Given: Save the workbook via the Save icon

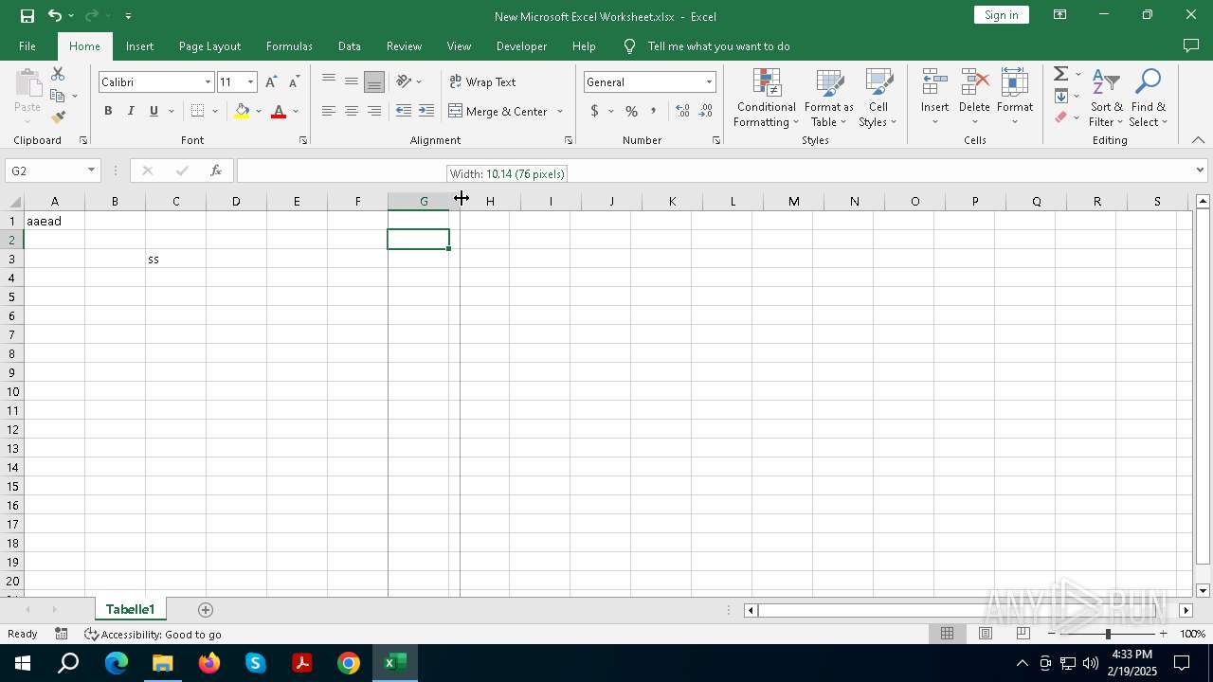Looking at the screenshot, I should coord(27,15).
